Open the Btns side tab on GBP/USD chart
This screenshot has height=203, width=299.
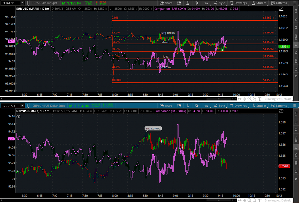point(296,139)
